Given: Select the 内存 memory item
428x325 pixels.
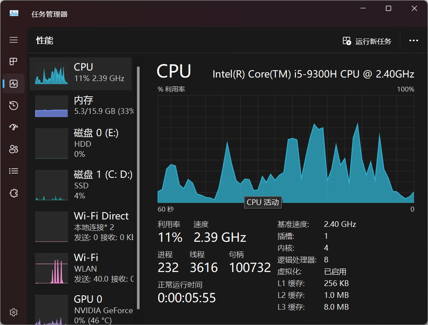Looking at the screenshot, I should 81,106.
